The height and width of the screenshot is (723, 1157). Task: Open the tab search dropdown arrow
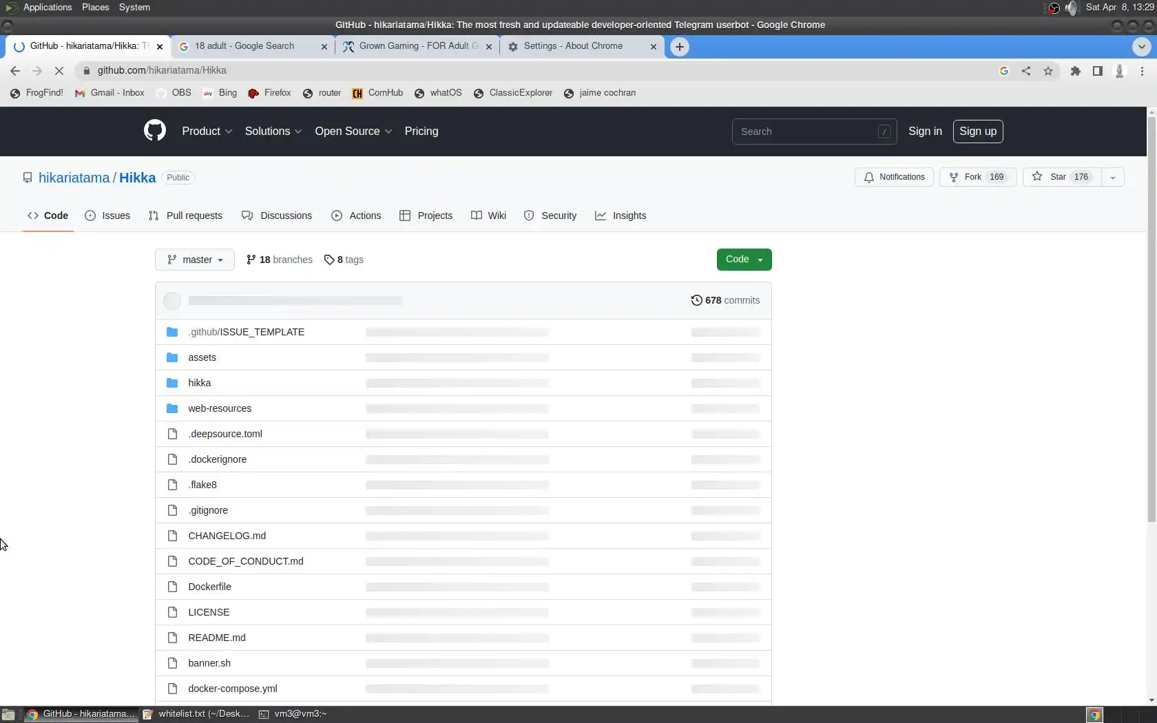pyautogui.click(x=1141, y=47)
